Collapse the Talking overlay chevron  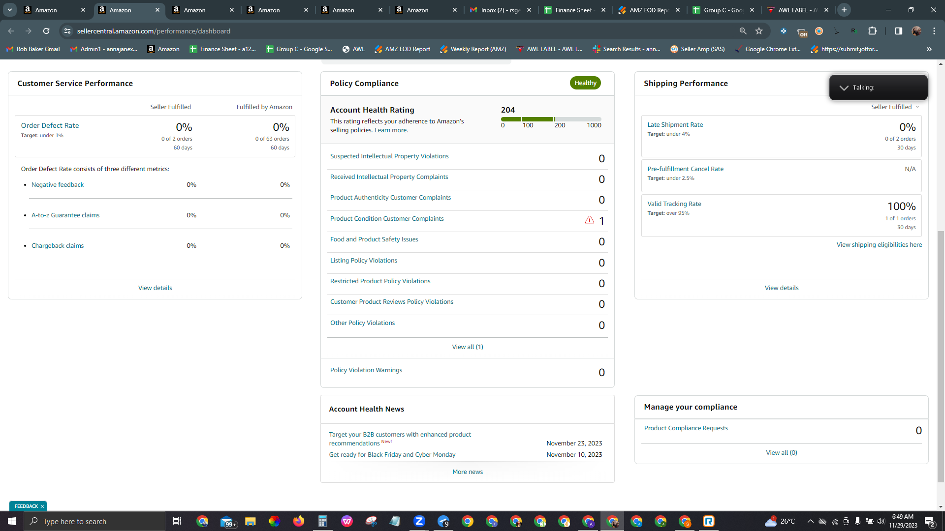pos(844,88)
